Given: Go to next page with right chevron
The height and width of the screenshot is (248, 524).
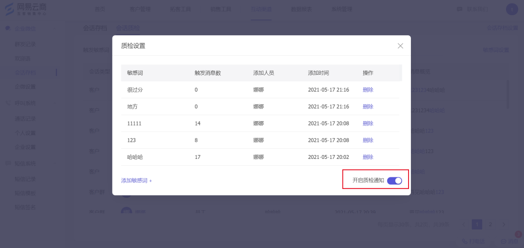Looking at the screenshot, I should [504, 224].
